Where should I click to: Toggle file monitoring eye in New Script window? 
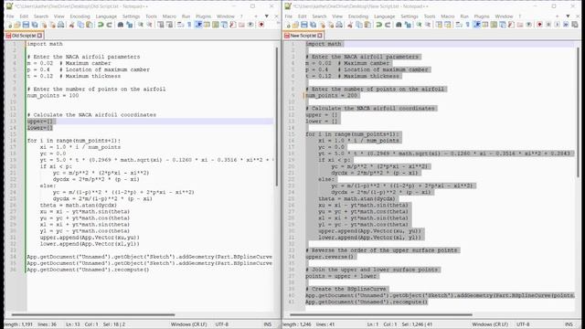(x=528, y=25)
